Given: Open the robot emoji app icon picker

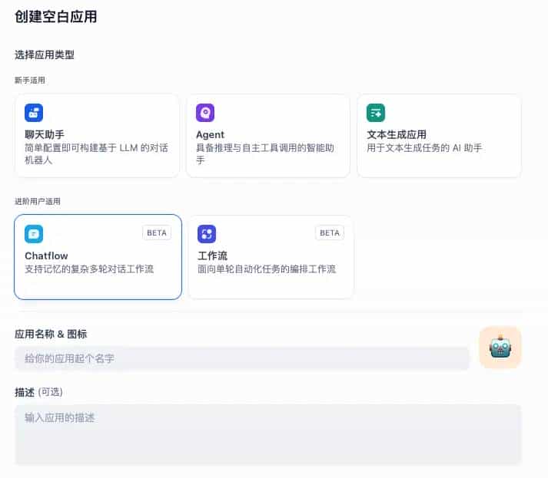Looking at the screenshot, I should [500, 347].
